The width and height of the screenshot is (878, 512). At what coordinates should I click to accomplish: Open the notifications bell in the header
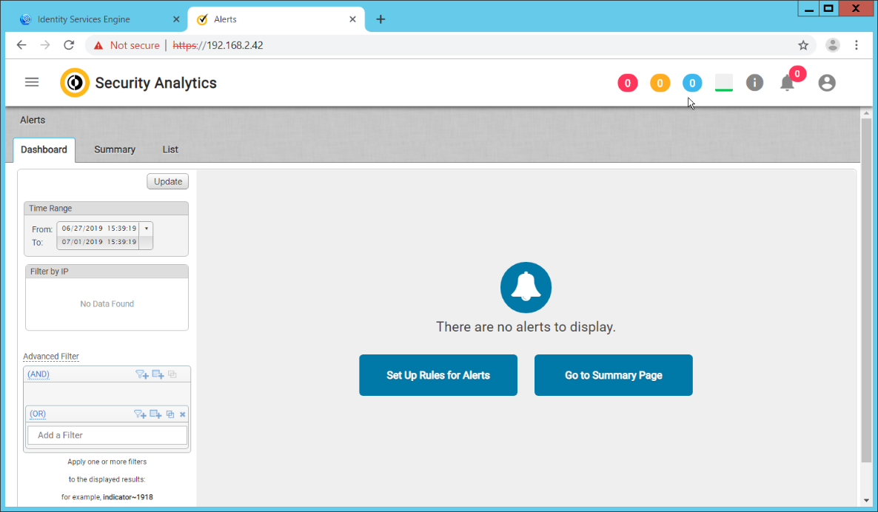tap(788, 83)
